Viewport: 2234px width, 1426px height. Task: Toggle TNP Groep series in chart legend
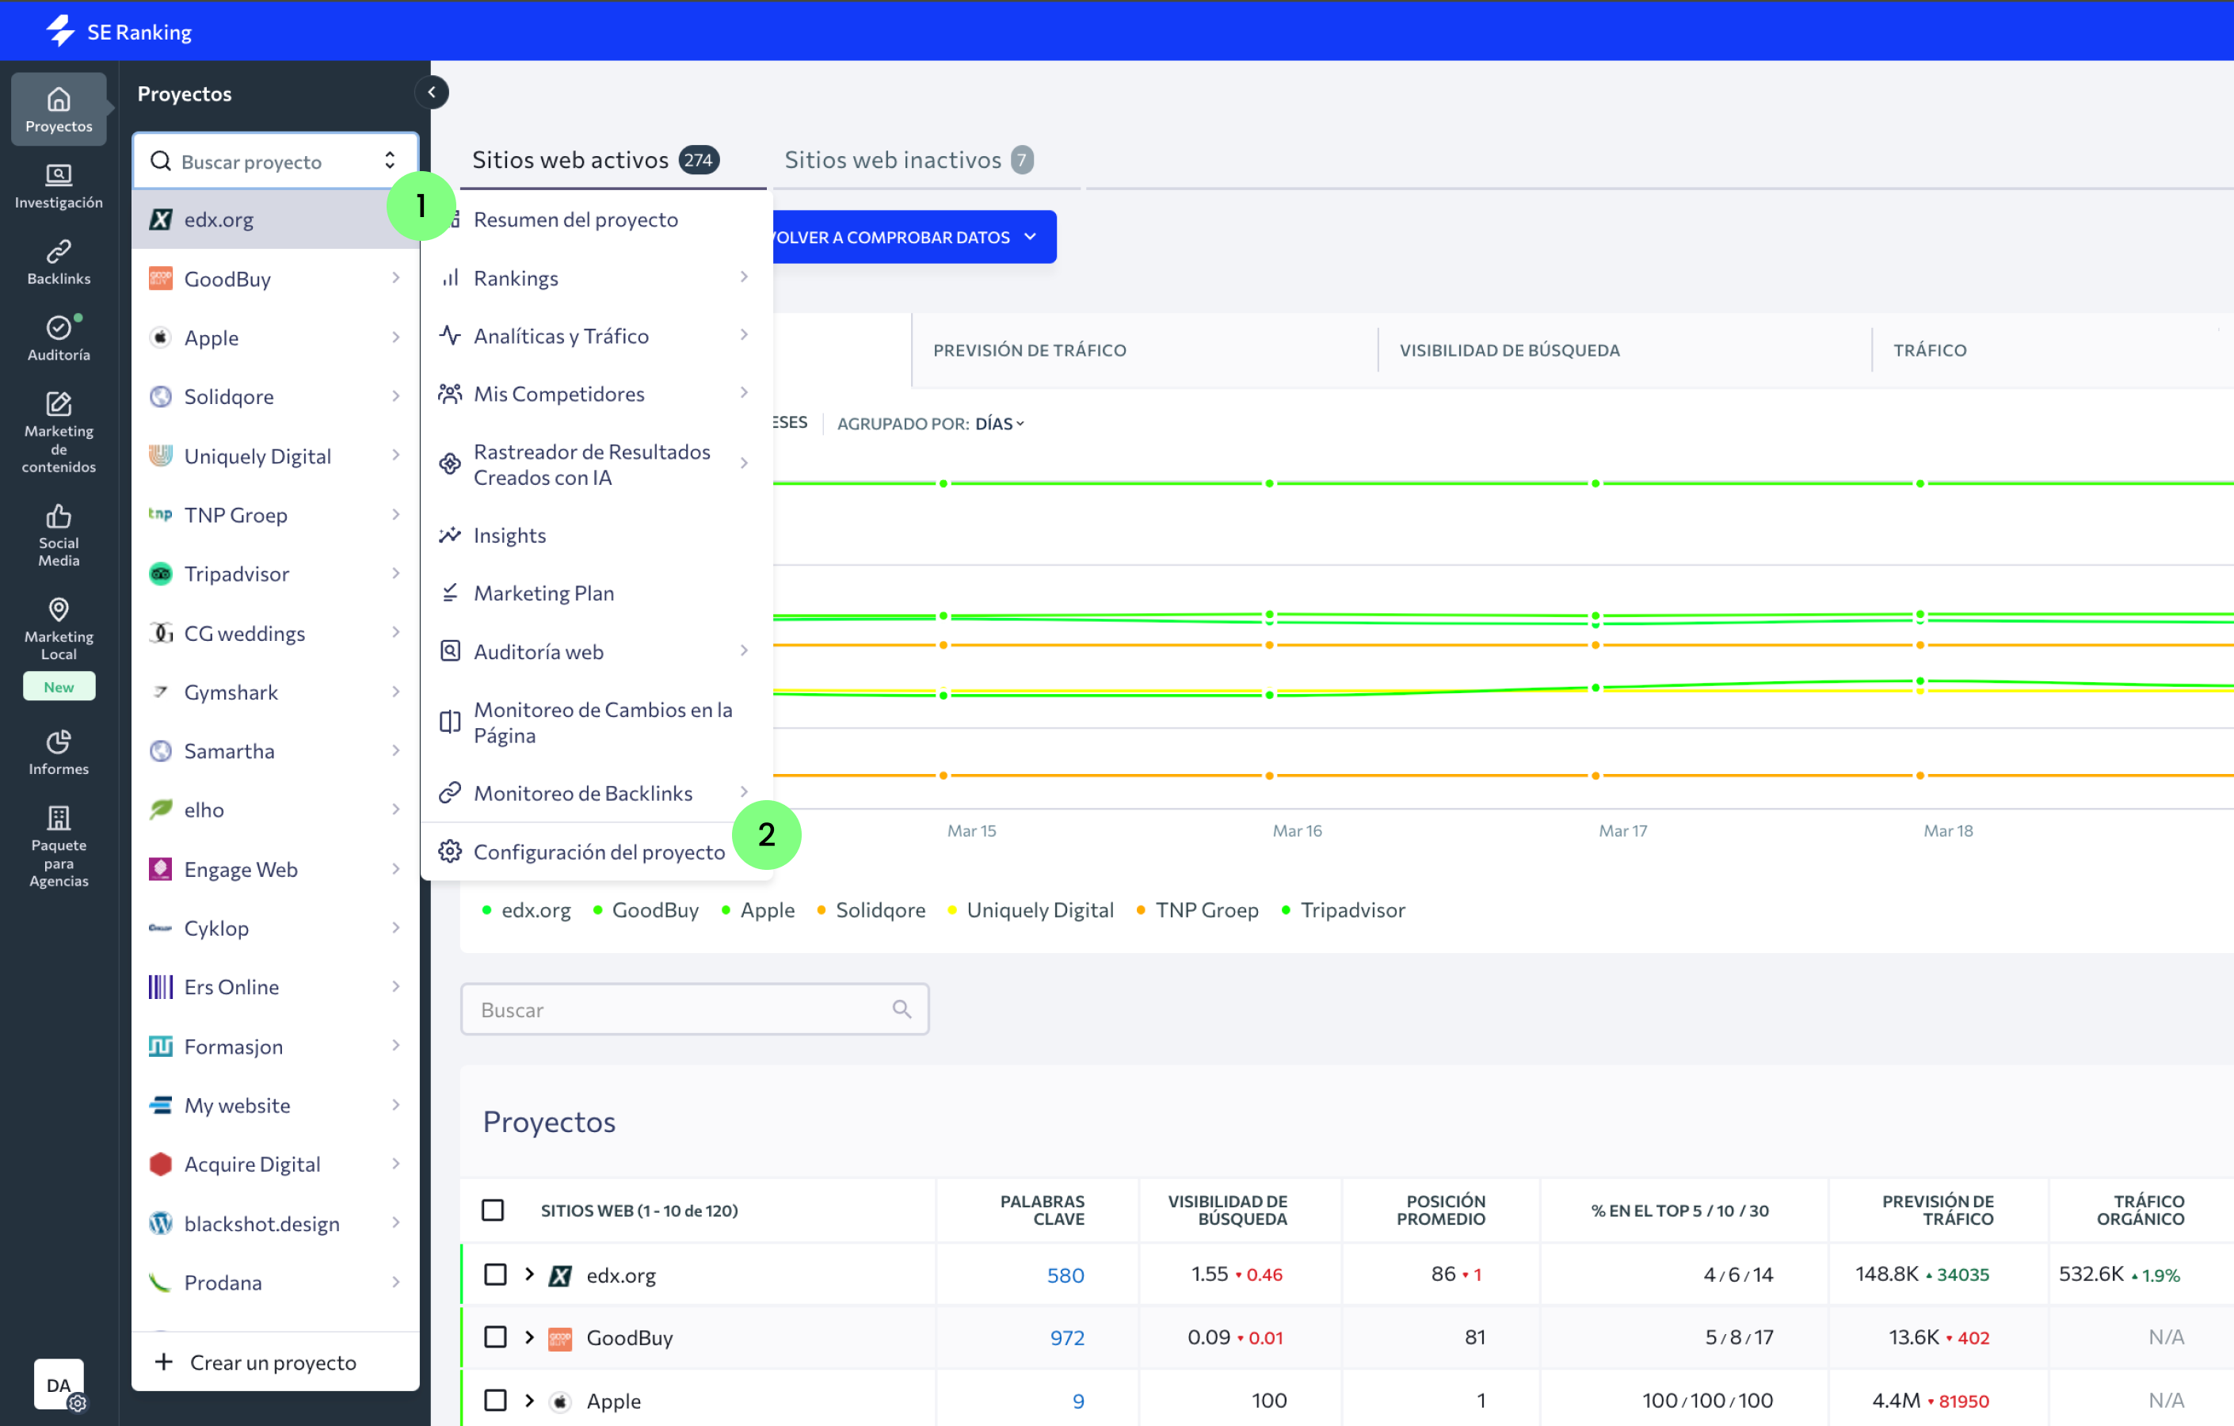[x=1197, y=909]
